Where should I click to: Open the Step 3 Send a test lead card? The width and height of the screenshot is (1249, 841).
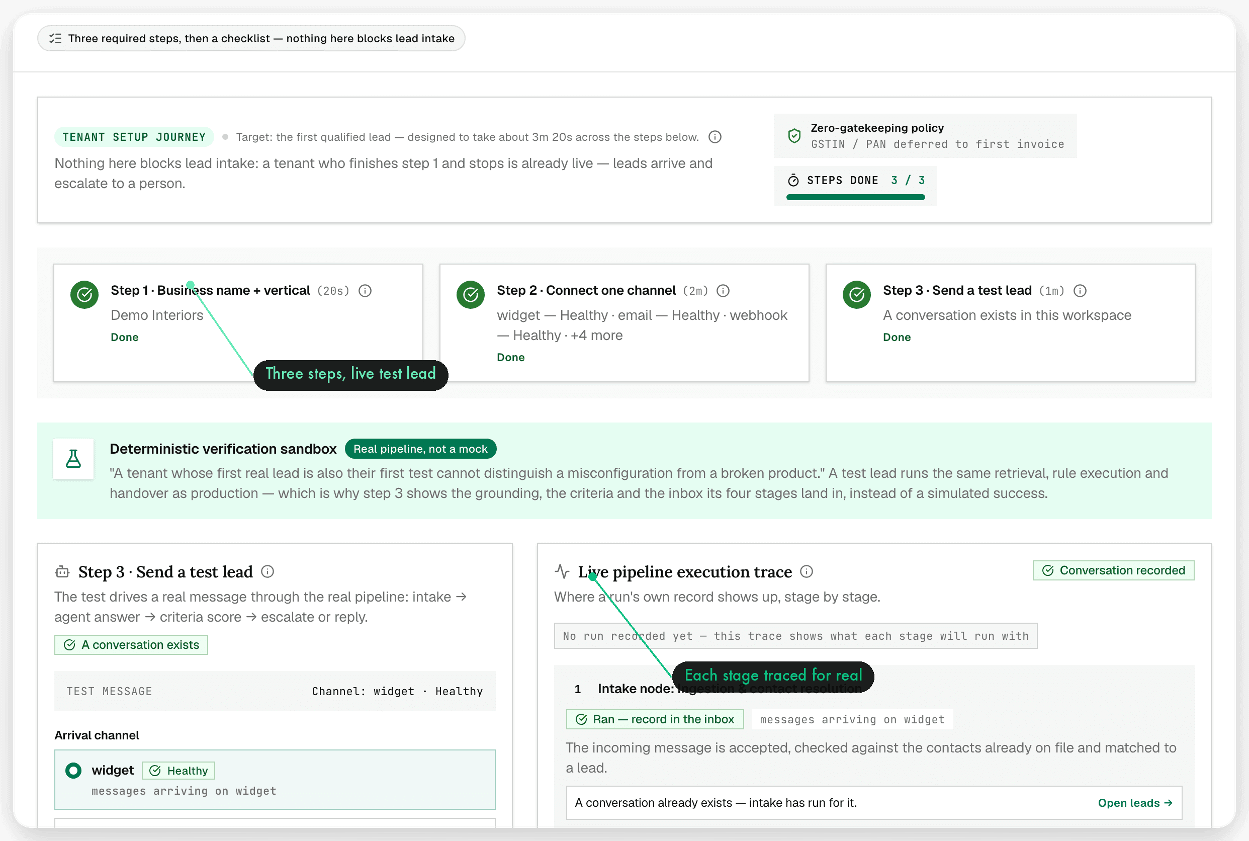point(1011,323)
